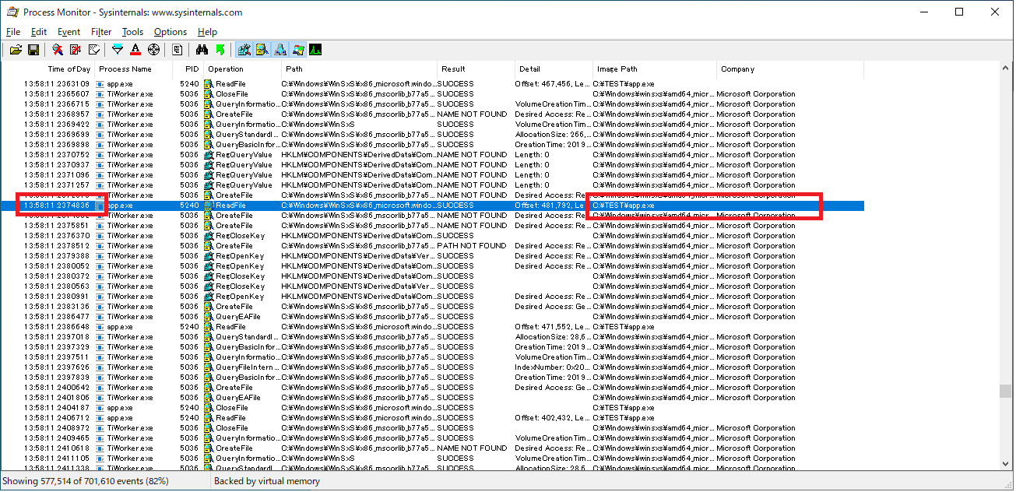Click the 'Backed by virtual memory' status text
Viewport: 1016px width, 492px height.
(x=267, y=481)
